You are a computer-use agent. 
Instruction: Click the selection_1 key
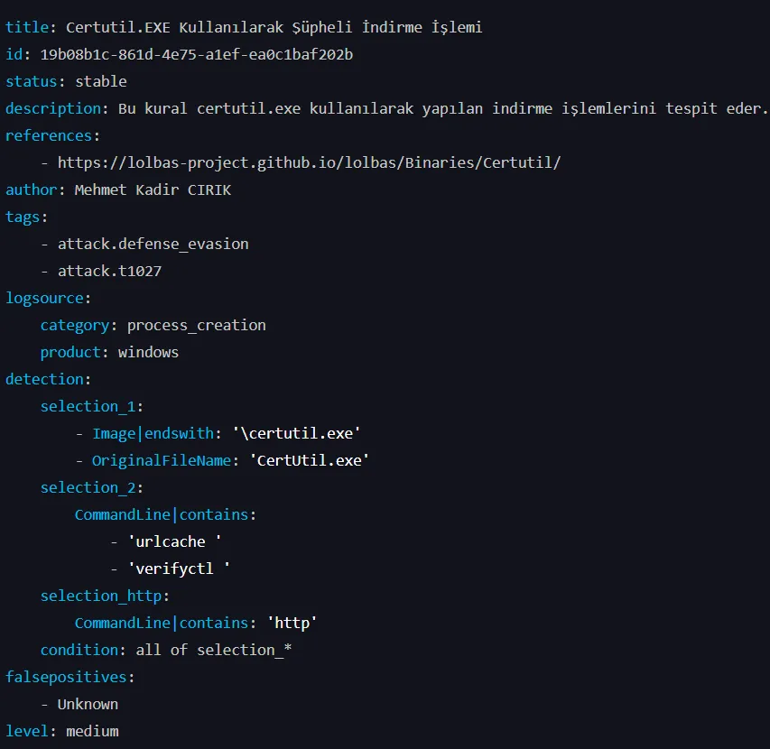pyautogui.click(x=88, y=407)
